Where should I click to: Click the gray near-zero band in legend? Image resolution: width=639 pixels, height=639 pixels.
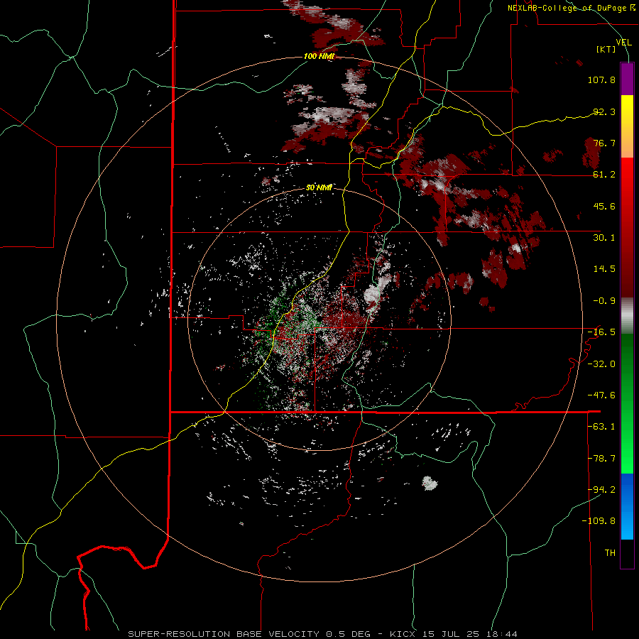[627, 315]
